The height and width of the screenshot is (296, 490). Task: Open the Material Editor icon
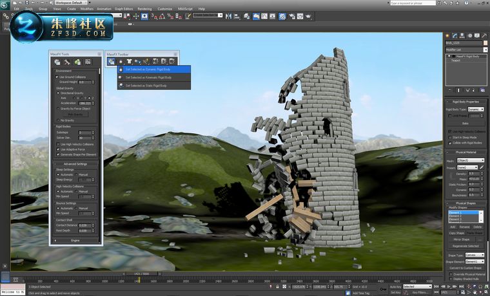(x=282, y=16)
